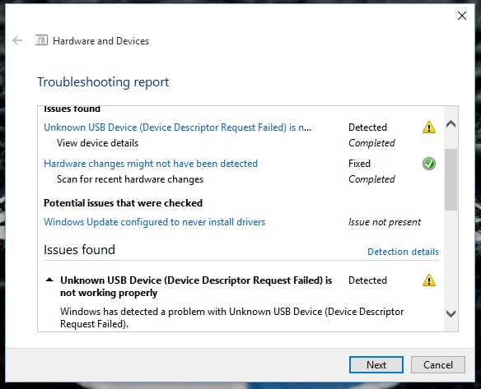Click the large 'Issues found' section heading
This screenshot has width=481, height=389.
79,250
